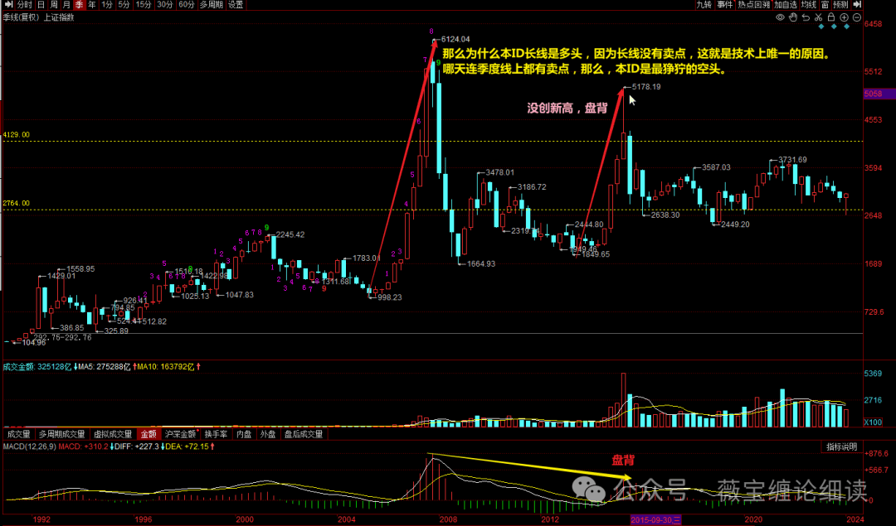Click the 成交金额 value label
The height and width of the screenshot is (526, 896).
coord(37,367)
